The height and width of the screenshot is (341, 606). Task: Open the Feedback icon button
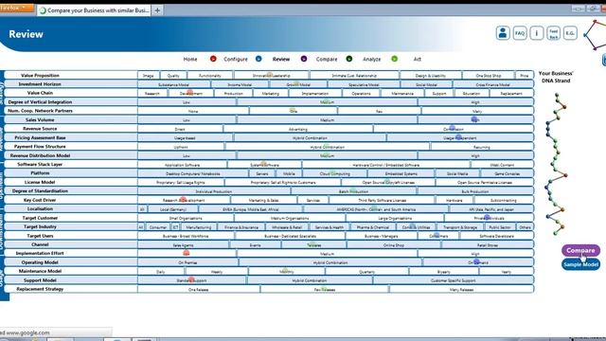(553, 33)
